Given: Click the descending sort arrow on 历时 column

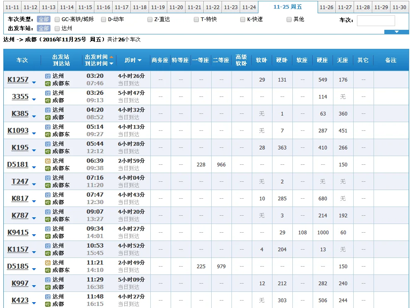Looking at the screenshot, I should (x=140, y=60).
